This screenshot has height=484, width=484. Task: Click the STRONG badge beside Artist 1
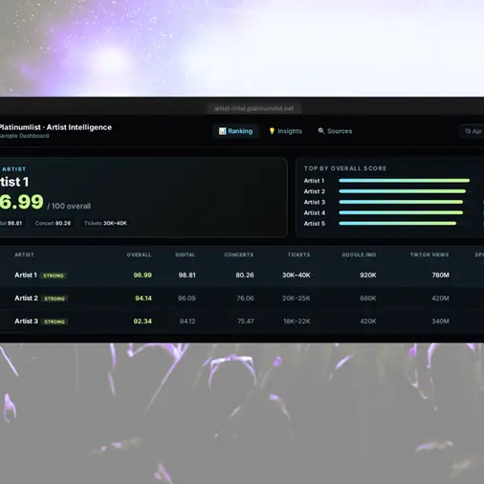click(x=54, y=275)
